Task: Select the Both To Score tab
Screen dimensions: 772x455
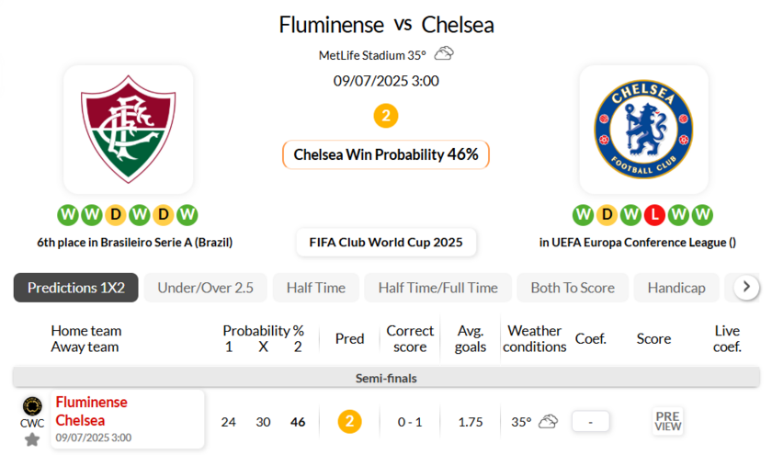Action: 572,288
